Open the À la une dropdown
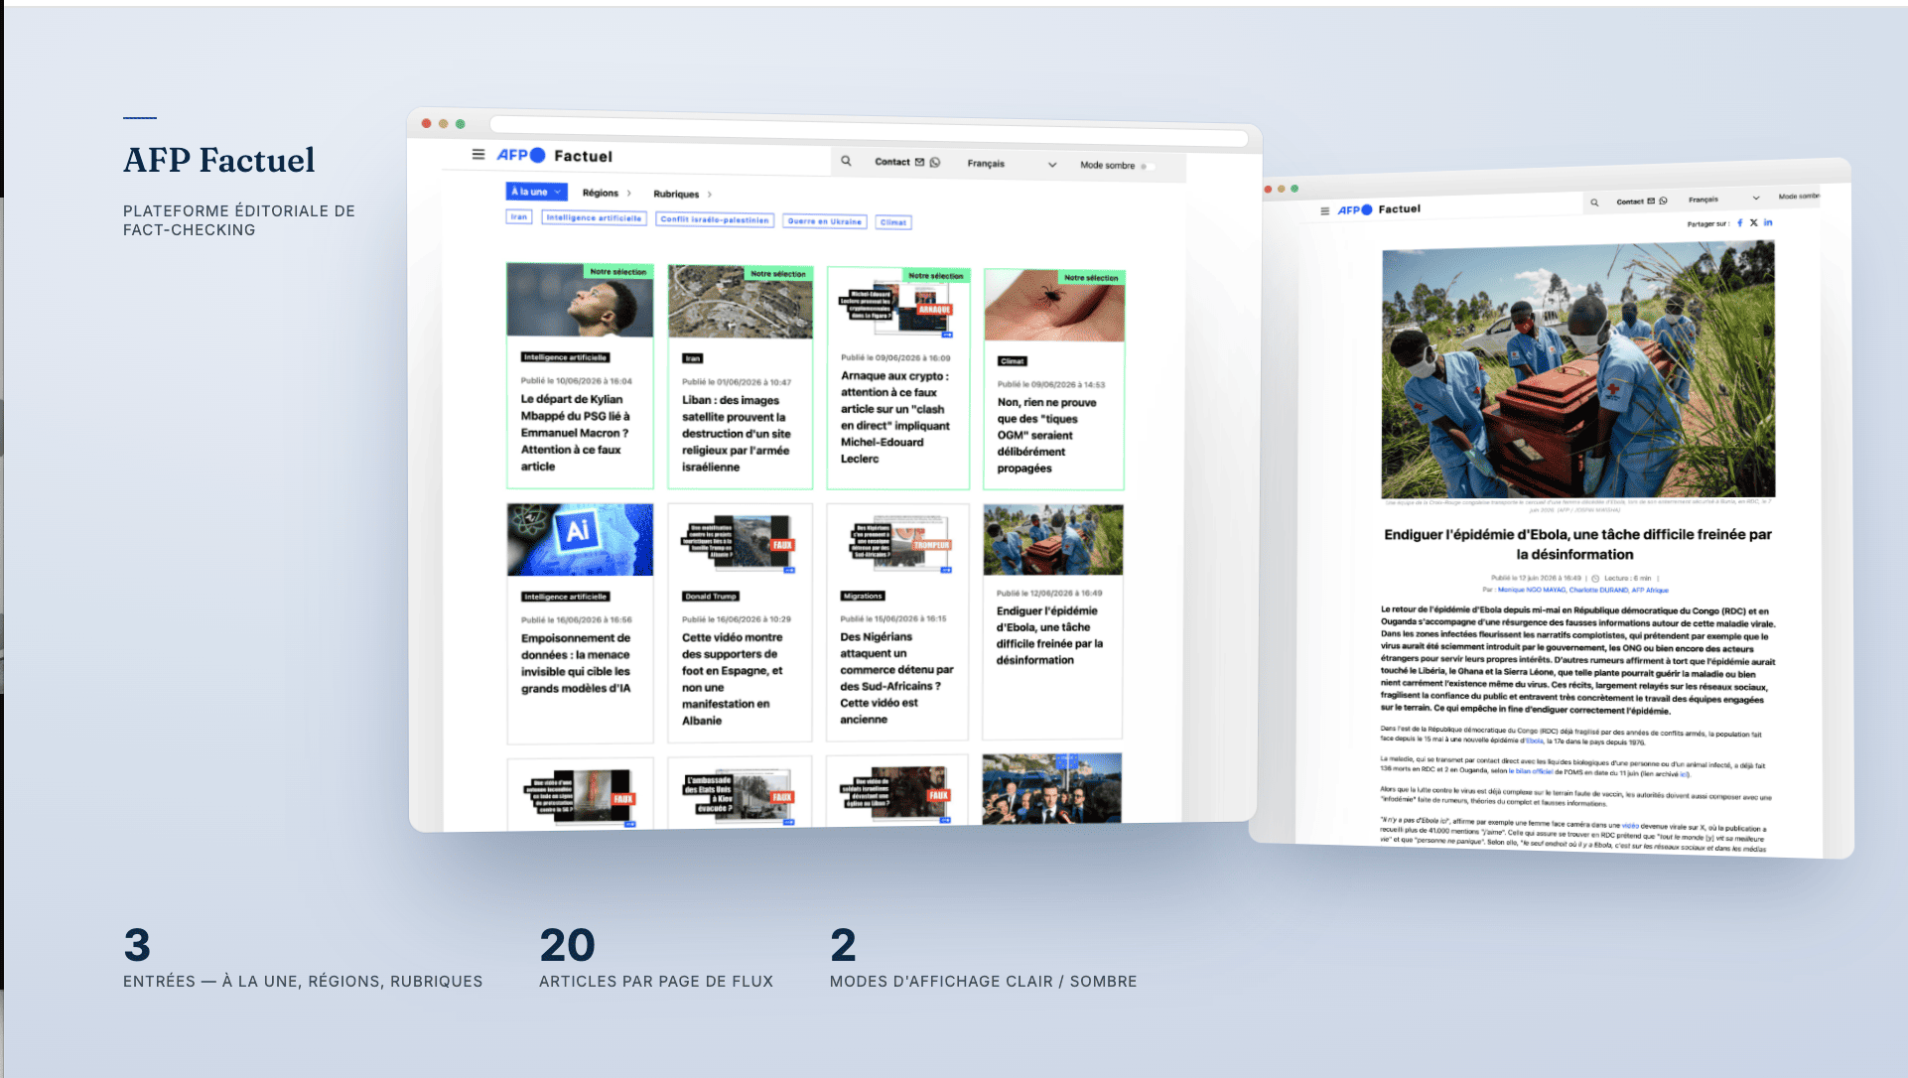 point(537,192)
